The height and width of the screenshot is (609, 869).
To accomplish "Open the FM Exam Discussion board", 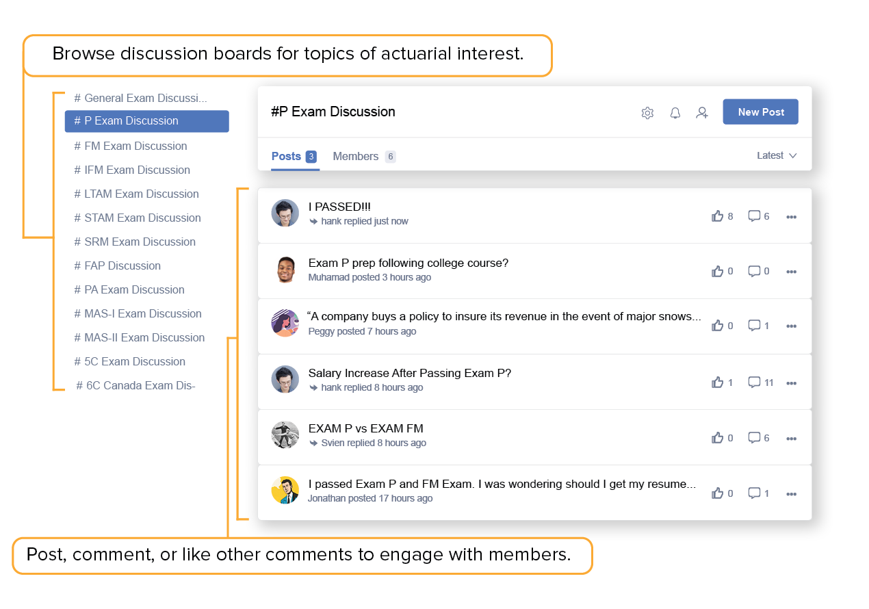I will [135, 146].
